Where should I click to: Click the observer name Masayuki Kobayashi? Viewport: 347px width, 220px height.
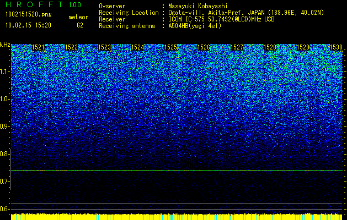[x=198, y=6]
